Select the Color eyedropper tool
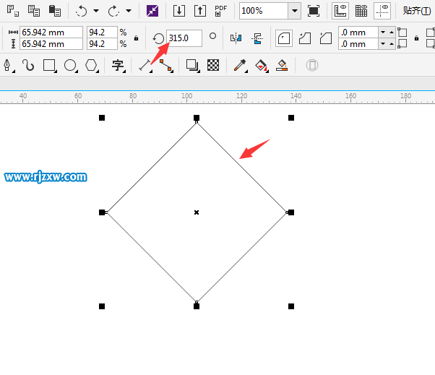 coord(240,66)
